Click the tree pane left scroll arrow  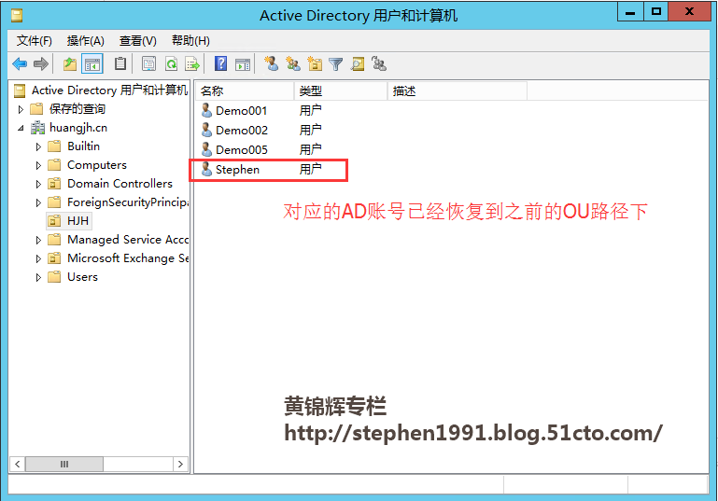coord(18,465)
